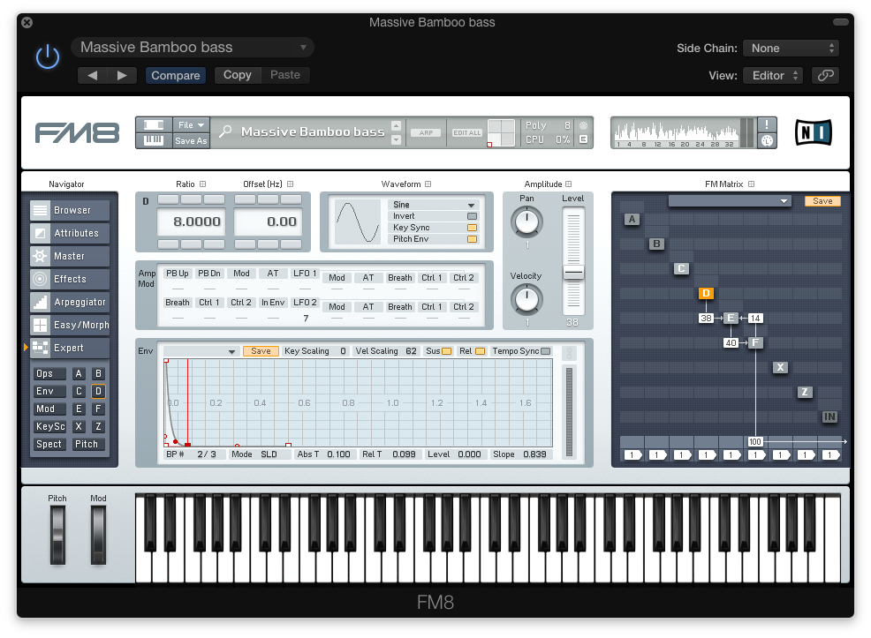Image resolution: width=871 pixels, height=638 pixels.
Task: Click the FM8 logo
Action: point(77,133)
